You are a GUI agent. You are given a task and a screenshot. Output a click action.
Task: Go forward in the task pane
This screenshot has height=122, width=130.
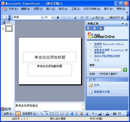coord(95,28)
